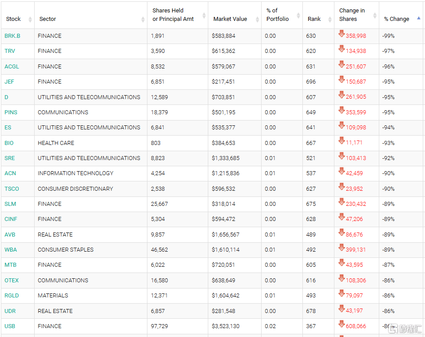Sort by Shares Held using its sort arrows

(x=204, y=16)
